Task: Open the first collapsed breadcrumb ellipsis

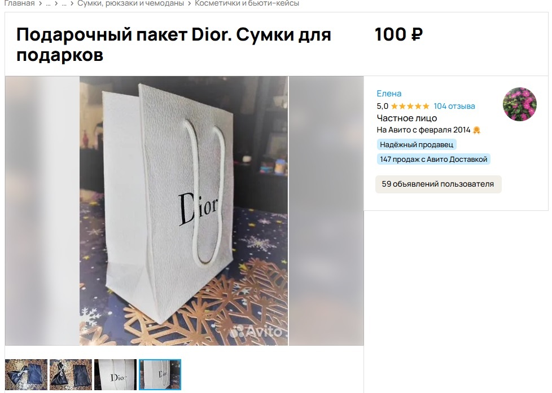Action: point(48,4)
